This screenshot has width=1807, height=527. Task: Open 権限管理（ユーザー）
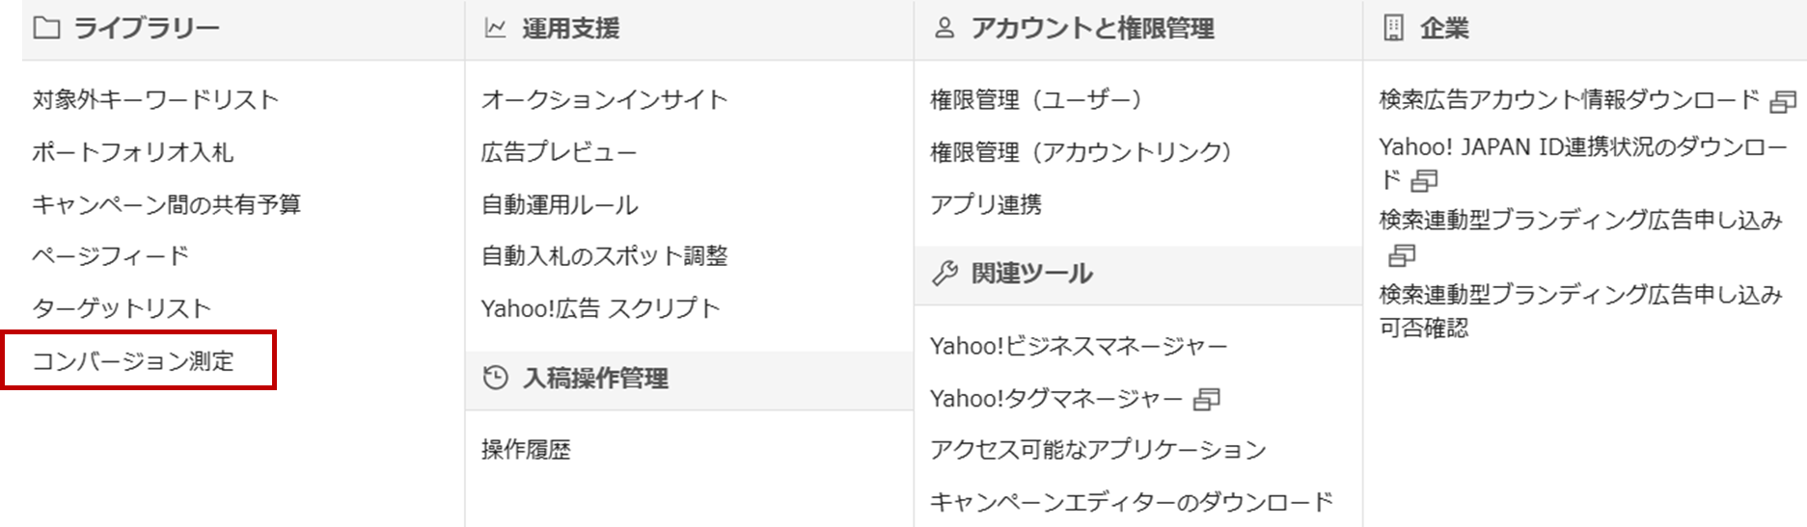(x=1037, y=99)
